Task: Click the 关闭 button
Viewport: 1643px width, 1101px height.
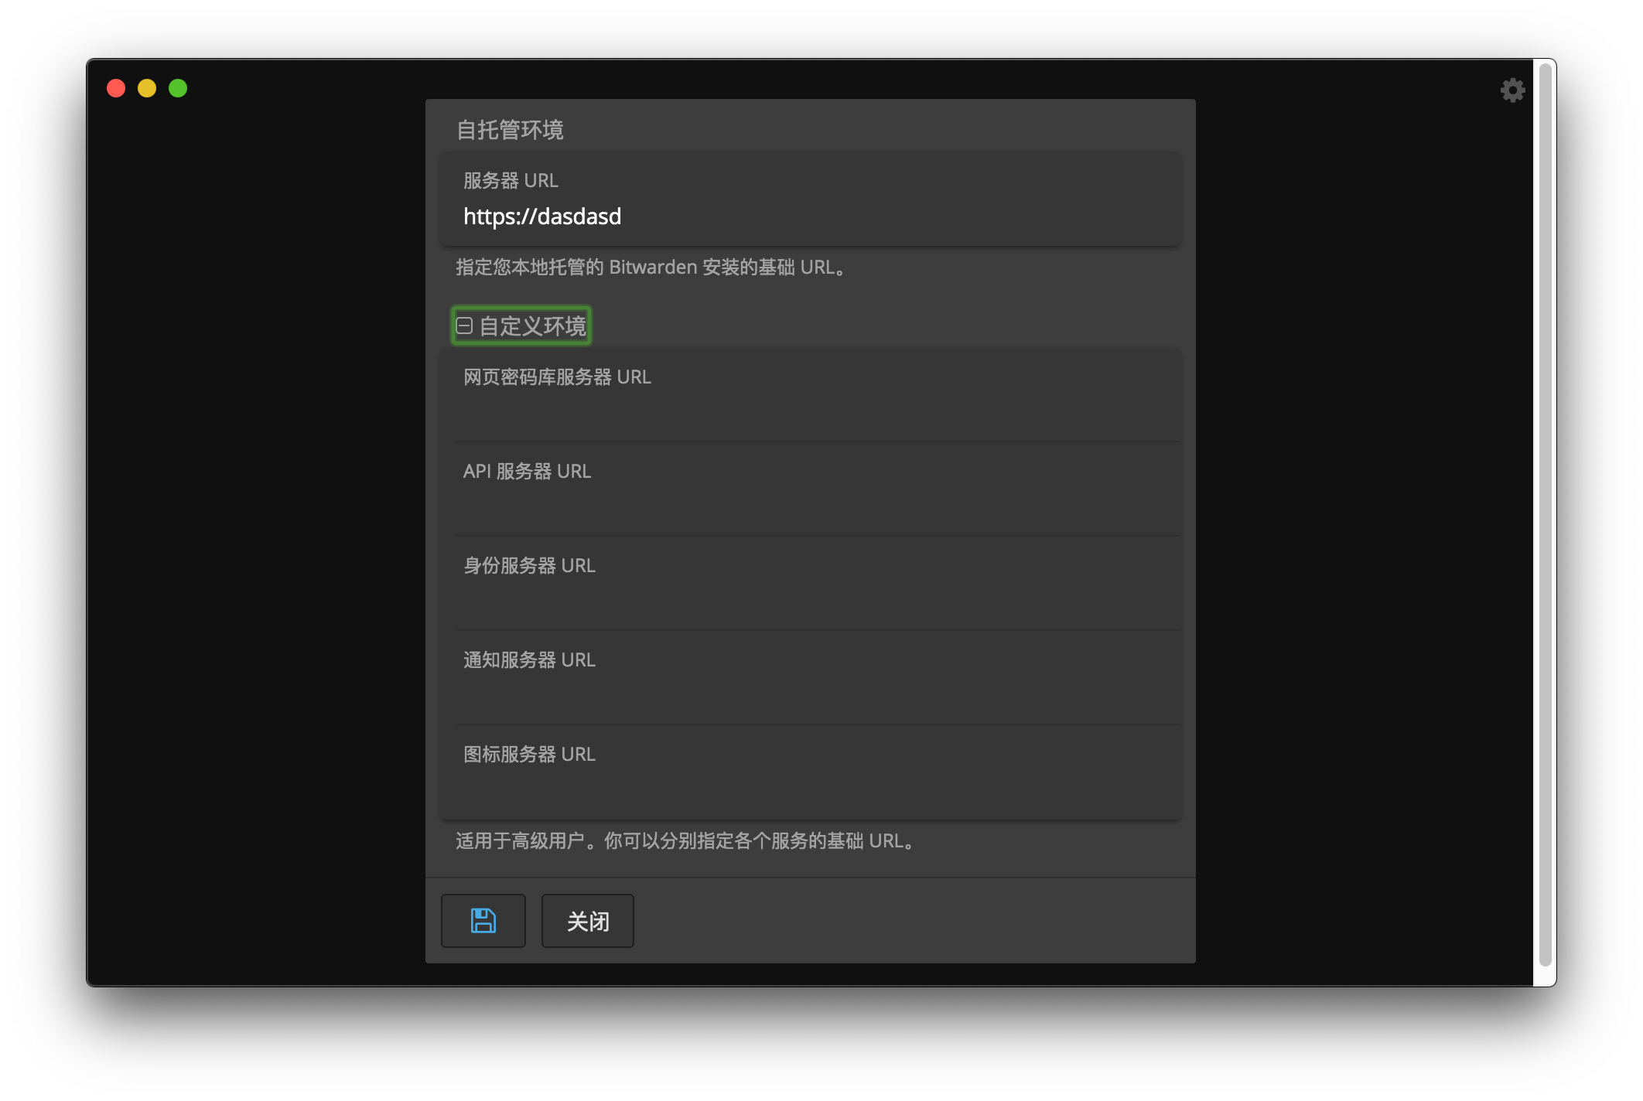Action: [x=588, y=921]
